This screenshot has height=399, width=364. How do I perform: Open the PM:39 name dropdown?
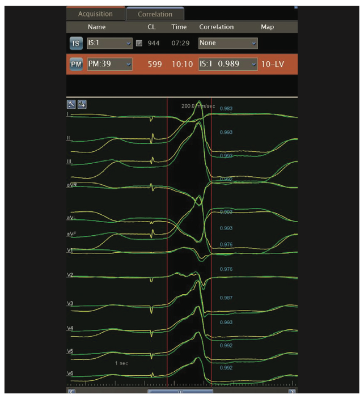pos(109,64)
